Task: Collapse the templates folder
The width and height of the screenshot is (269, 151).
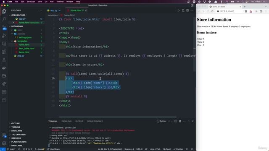Action: (x=22, y=41)
